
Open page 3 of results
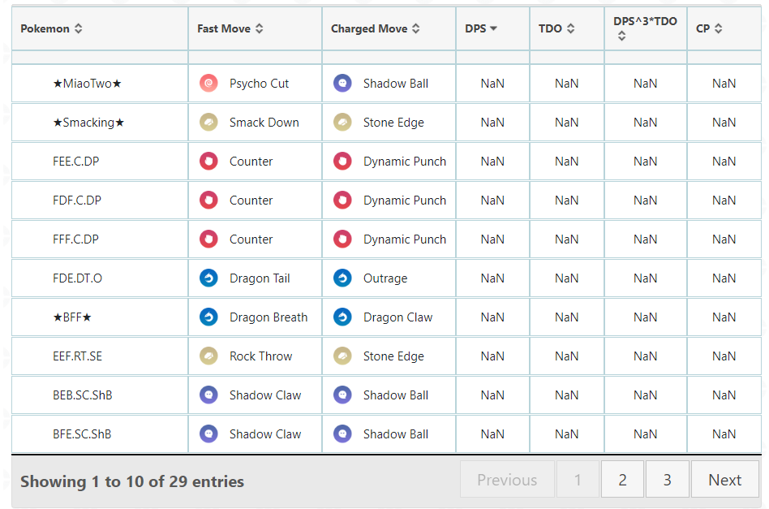(667, 480)
